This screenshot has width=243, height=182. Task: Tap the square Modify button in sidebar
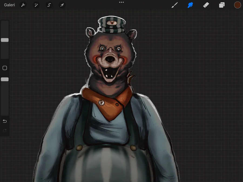pyautogui.click(x=5, y=68)
